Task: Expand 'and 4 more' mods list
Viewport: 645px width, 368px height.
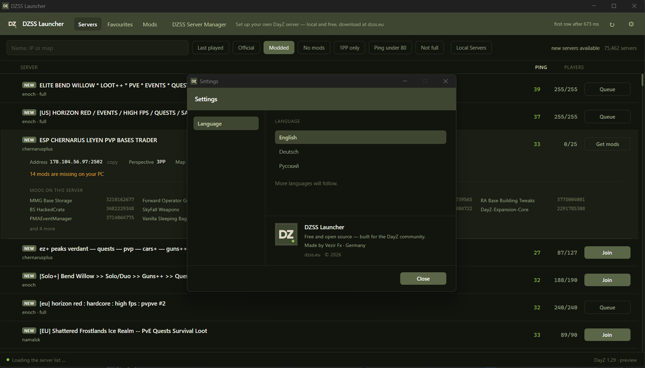Action: pyautogui.click(x=42, y=229)
